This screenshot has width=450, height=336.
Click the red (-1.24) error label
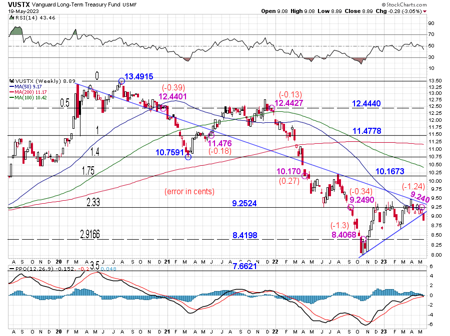[413, 187]
